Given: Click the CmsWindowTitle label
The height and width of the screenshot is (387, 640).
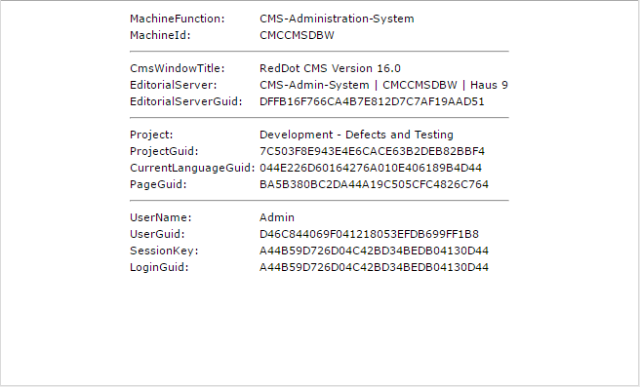Looking at the screenshot, I should (178, 68).
